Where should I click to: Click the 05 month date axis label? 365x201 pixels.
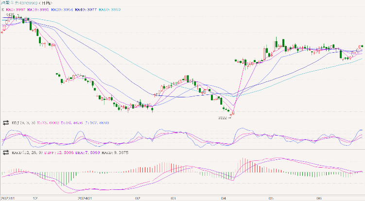click(271, 199)
